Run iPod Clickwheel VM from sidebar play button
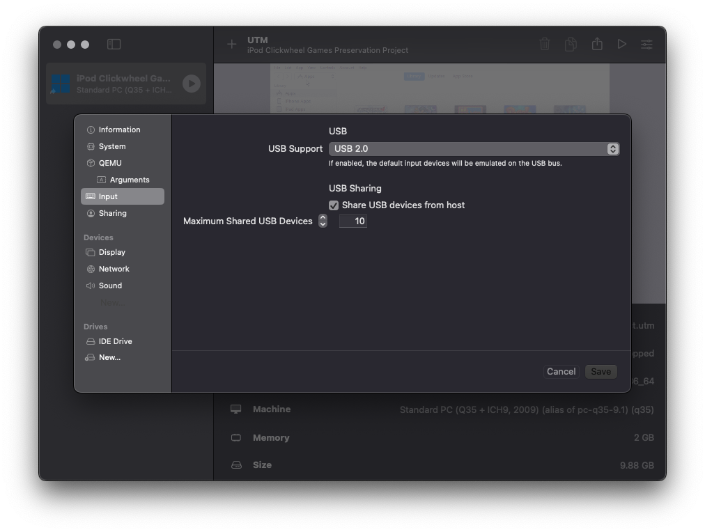Viewport: 705px width, 532px height. pos(192,84)
